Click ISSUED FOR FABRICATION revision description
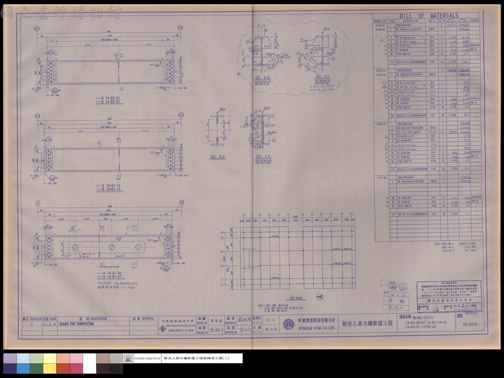 coord(76,324)
